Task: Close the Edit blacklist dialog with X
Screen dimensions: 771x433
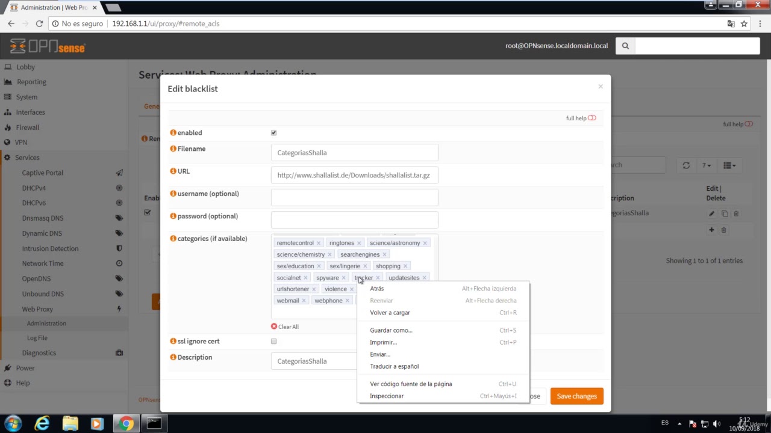Action: pos(601,87)
